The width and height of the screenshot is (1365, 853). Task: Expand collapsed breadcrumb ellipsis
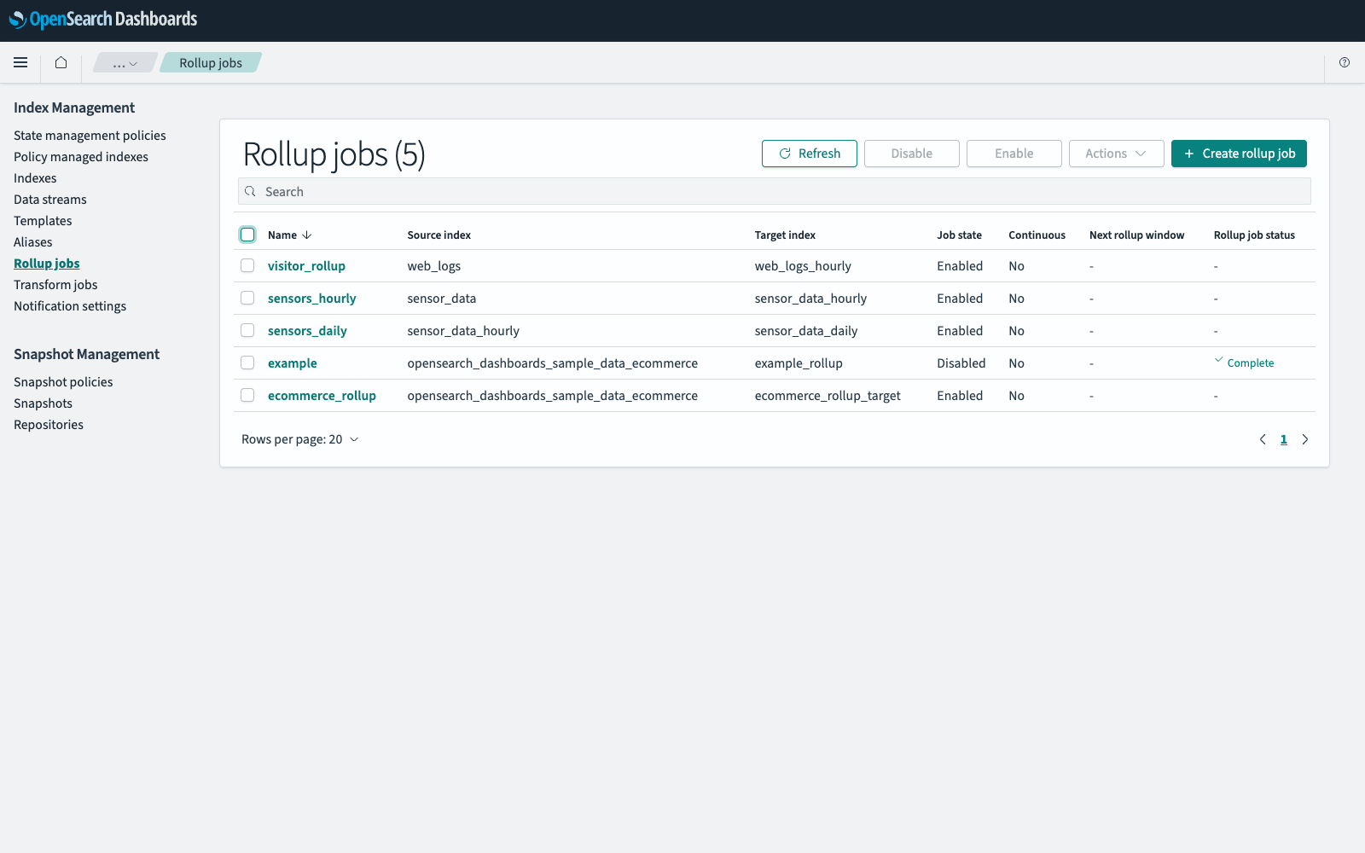[125, 63]
